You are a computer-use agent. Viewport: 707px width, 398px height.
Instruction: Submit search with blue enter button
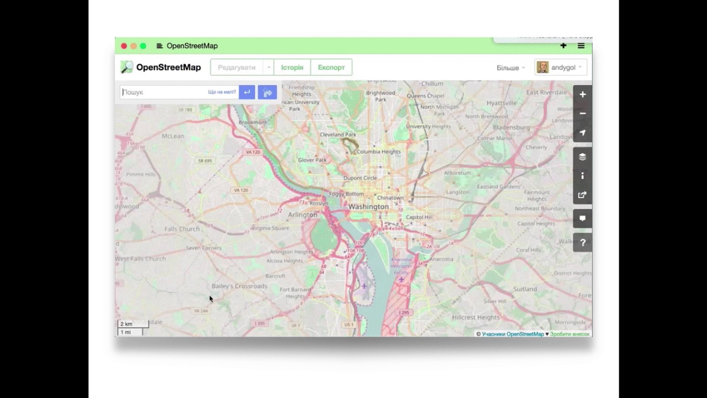coord(247,92)
